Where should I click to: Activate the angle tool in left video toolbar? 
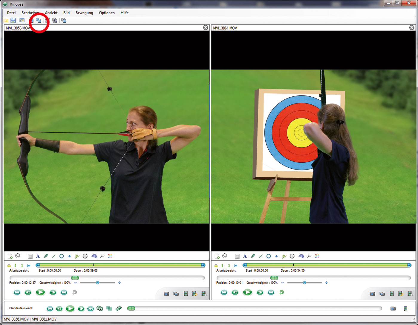coord(77,256)
